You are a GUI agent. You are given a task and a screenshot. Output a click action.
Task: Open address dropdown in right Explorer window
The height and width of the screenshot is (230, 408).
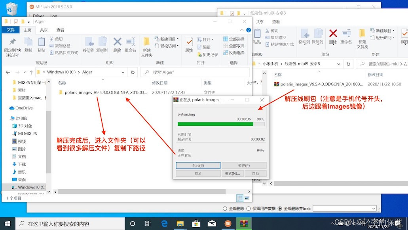338,64
